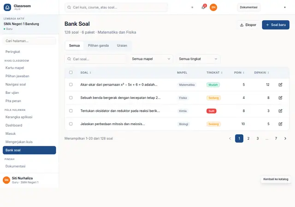Click the Sedang badge in Fisika row
This screenshot has width=295, height=207.
(x=213, y=98)
